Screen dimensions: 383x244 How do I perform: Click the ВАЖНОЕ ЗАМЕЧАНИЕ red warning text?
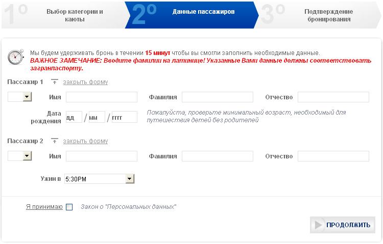pyautogui.click(x=201, y=64)
